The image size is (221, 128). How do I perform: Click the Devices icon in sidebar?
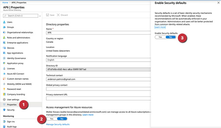(4, 48)
